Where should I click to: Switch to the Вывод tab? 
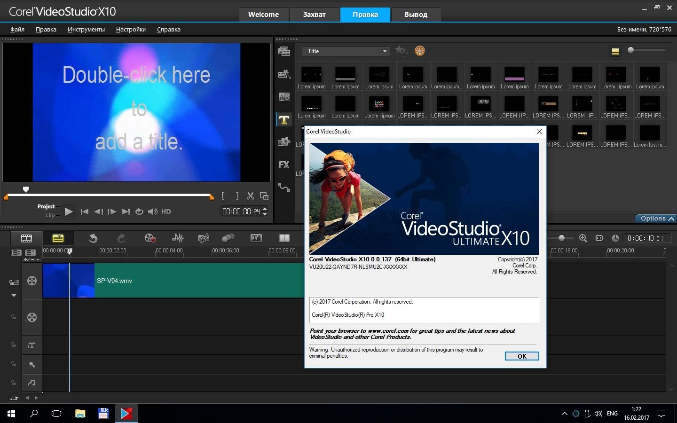tap(416, 15)
